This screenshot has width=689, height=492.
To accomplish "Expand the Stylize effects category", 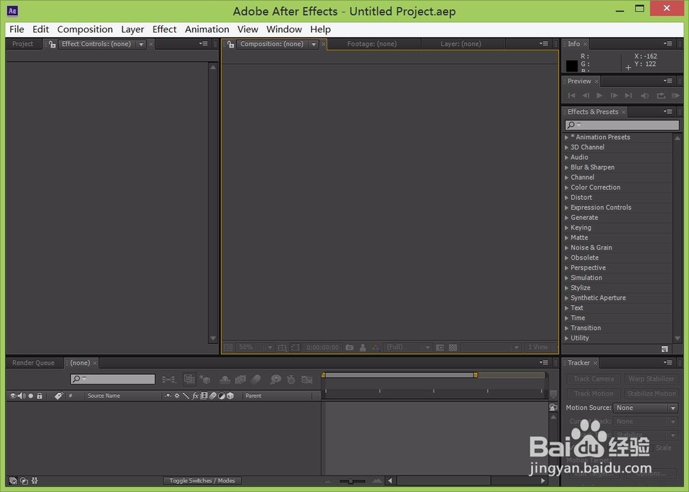I will [566, 288].
